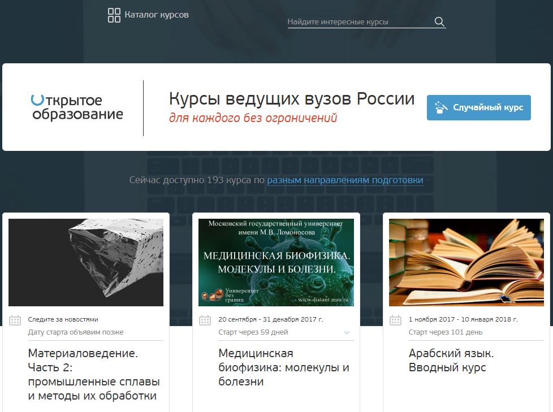Click the "Курсы ведущих вузов России" heading

point(292,99)
